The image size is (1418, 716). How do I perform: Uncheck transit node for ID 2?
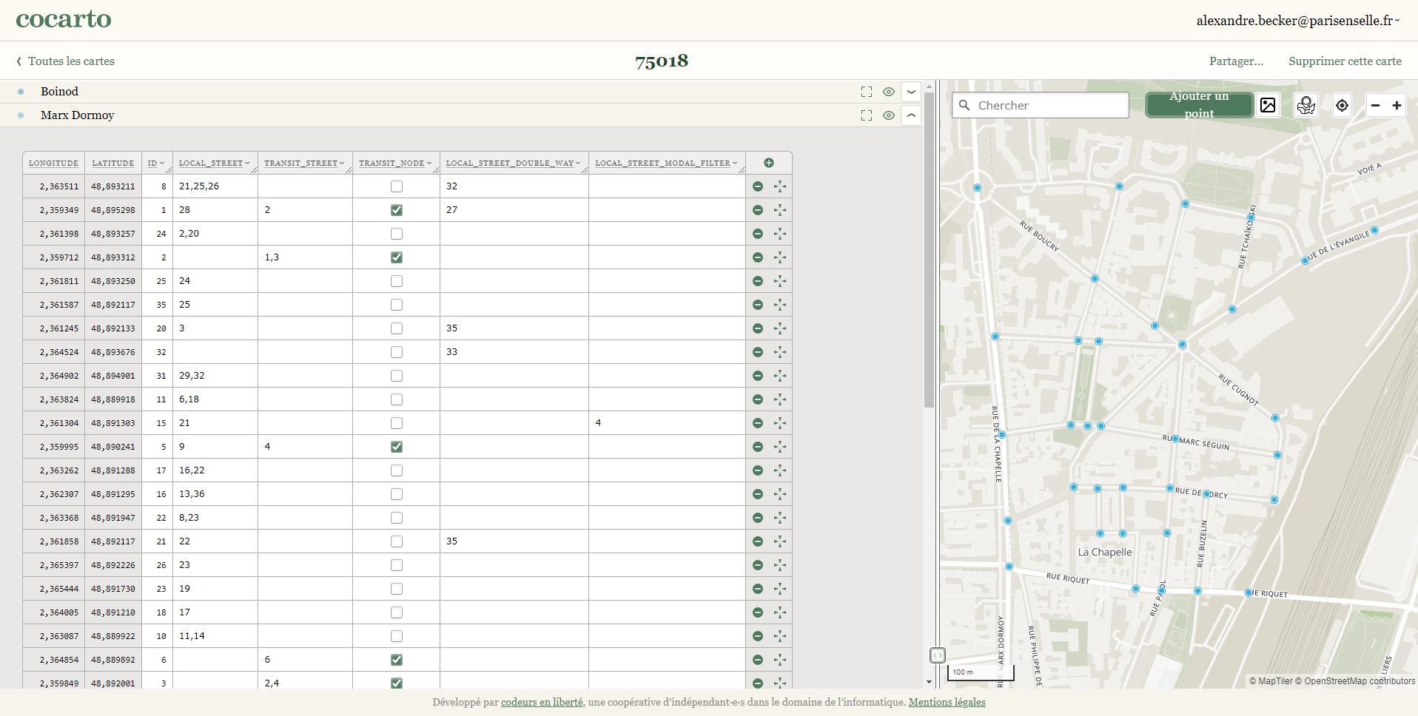coord(397,257)
